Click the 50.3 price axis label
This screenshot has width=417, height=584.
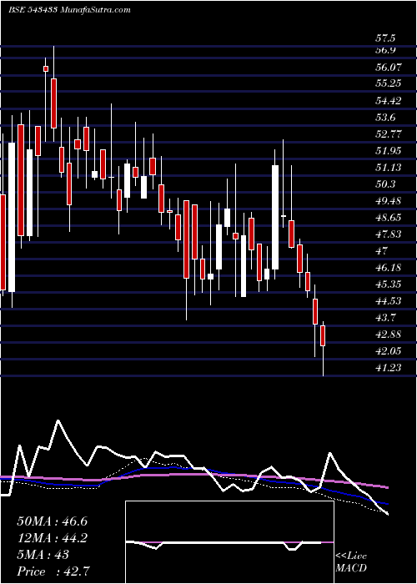coord(385,184)
